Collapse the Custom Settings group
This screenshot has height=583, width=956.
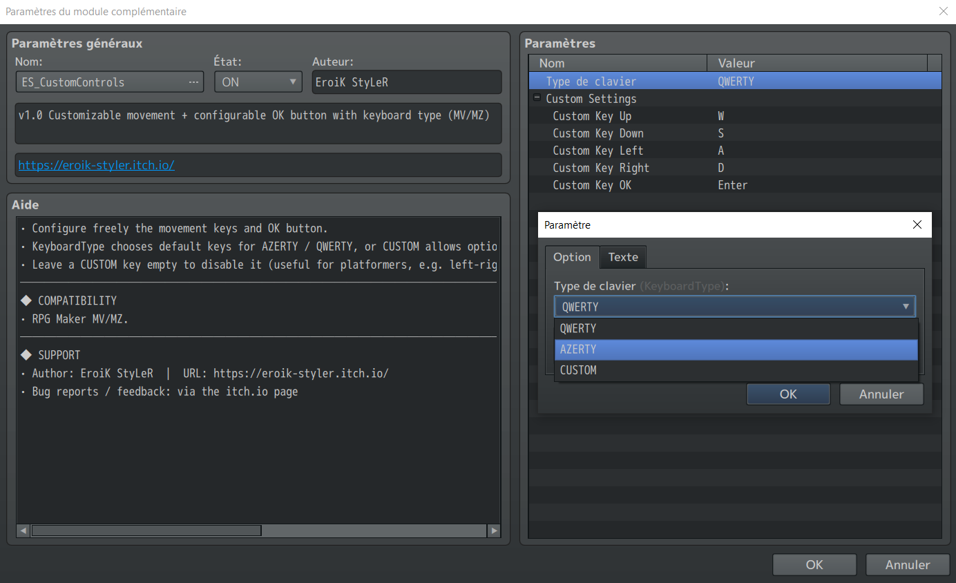537,98
